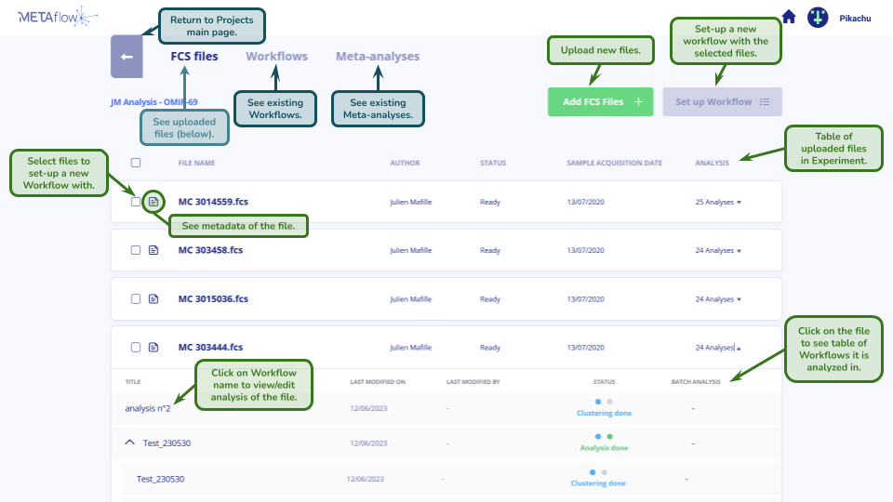
Task: Open metadata icon for MC 303444.fcs
Action: click(x=153, y=348)
